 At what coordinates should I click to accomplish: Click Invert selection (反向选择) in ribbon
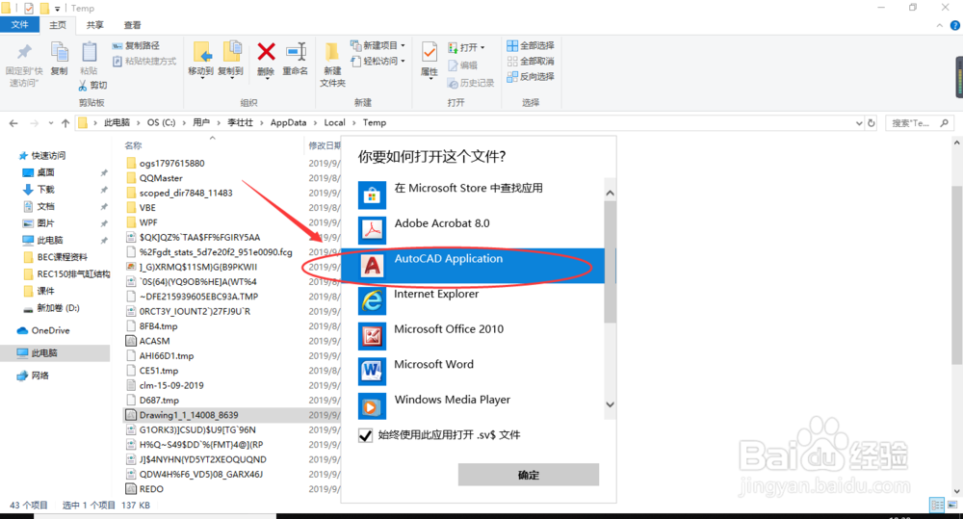tap(530, 76)
